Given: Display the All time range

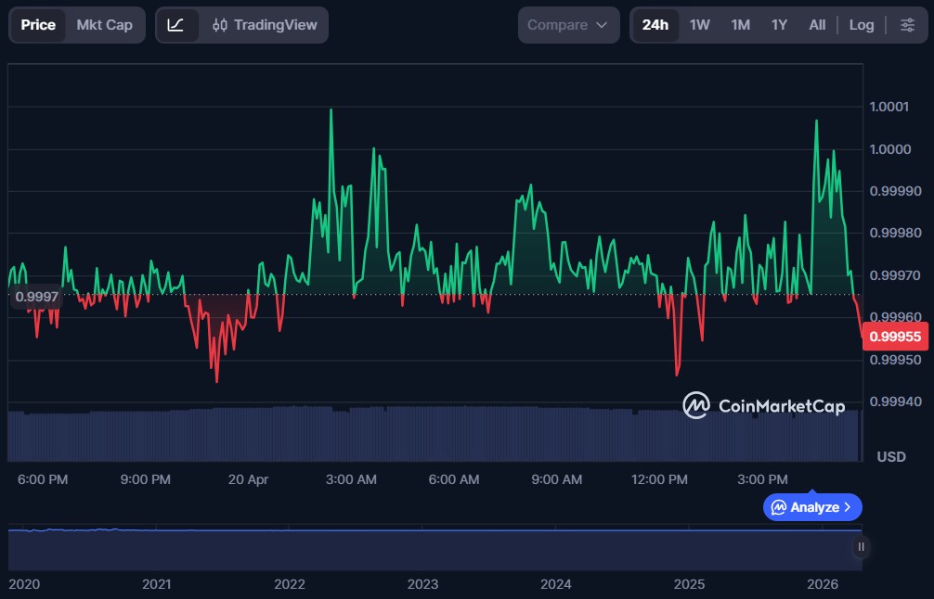Looking at the screenshot, I should tap(817, 25).
